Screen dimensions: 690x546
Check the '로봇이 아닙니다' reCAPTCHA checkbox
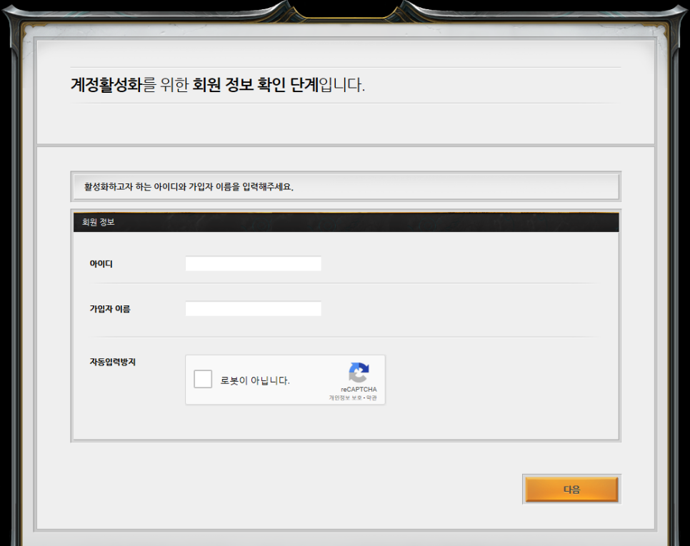[203, 380]
